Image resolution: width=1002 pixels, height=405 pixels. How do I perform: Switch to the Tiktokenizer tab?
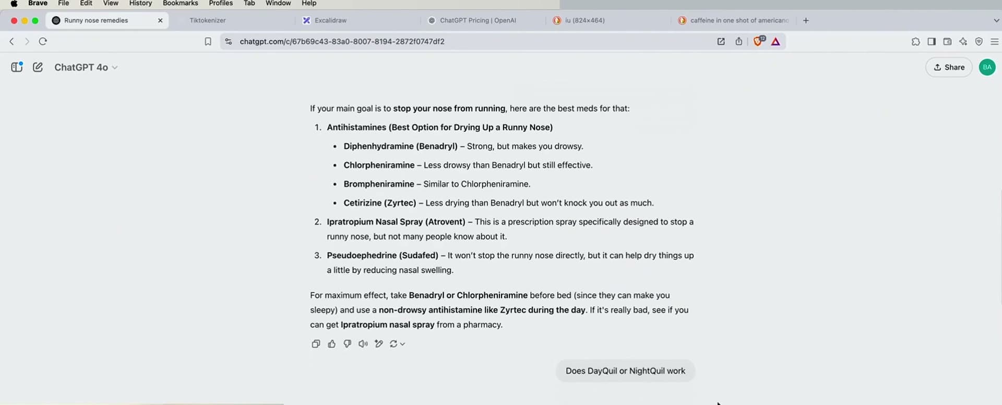pos(208,20)
